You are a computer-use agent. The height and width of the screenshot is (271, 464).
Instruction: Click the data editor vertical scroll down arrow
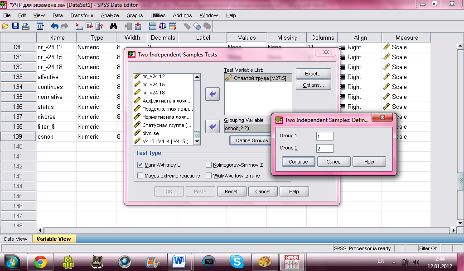coord(460,223)
